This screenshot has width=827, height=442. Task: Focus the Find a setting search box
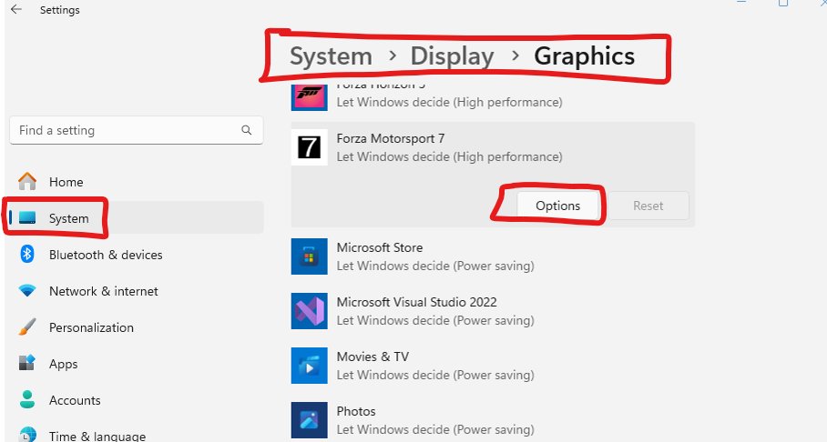pos(136,130)
